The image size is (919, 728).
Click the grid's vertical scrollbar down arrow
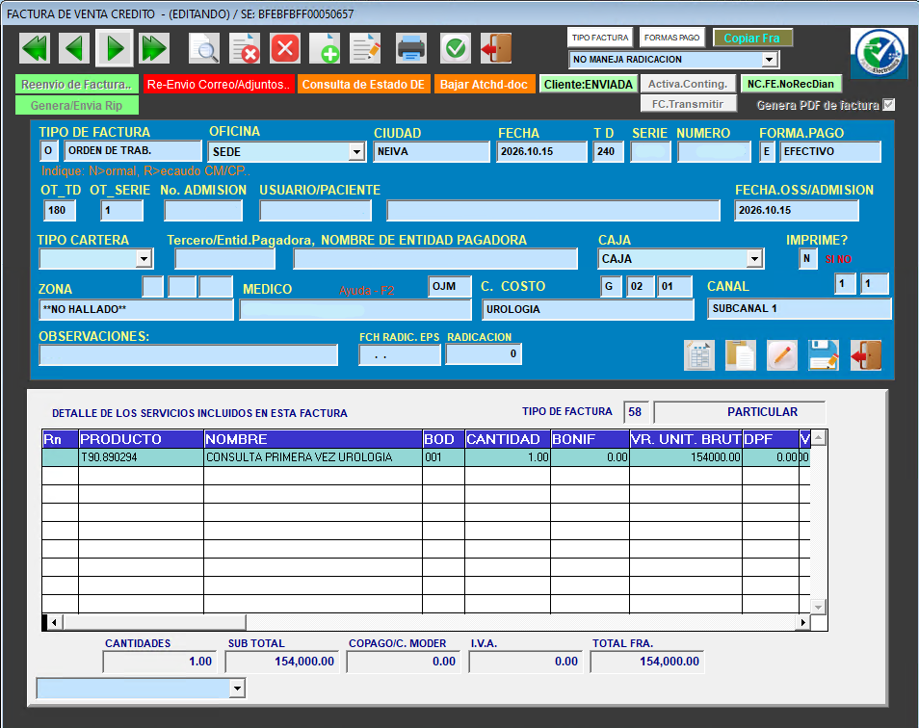pos(818,607)
